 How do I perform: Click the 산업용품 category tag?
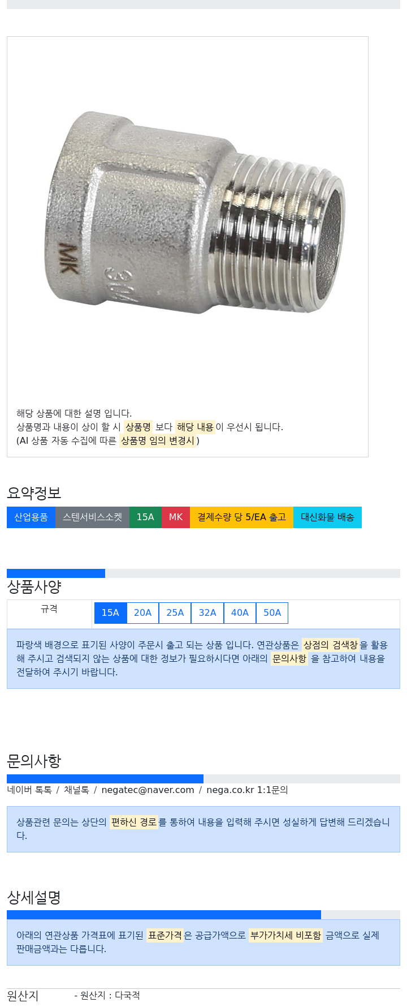click(31, 517)
